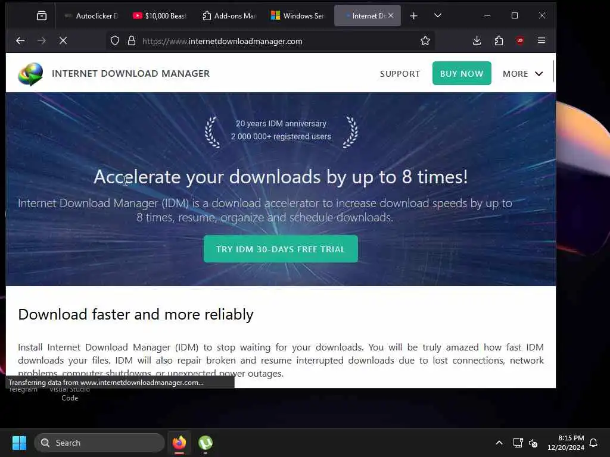The width and height of the screenshot is (610, 457).
Task: Click the Firefox taskbar icon
Action: pos(179,443)
